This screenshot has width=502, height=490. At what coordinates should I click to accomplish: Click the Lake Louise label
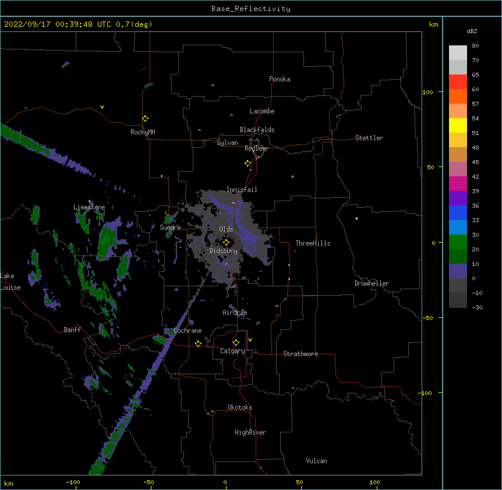click(x=10, y=282)
